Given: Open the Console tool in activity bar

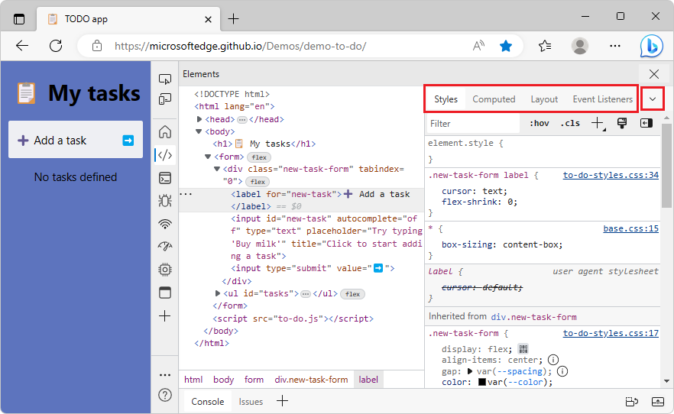Looking at the screenshot, I should [x=165, y=178].
